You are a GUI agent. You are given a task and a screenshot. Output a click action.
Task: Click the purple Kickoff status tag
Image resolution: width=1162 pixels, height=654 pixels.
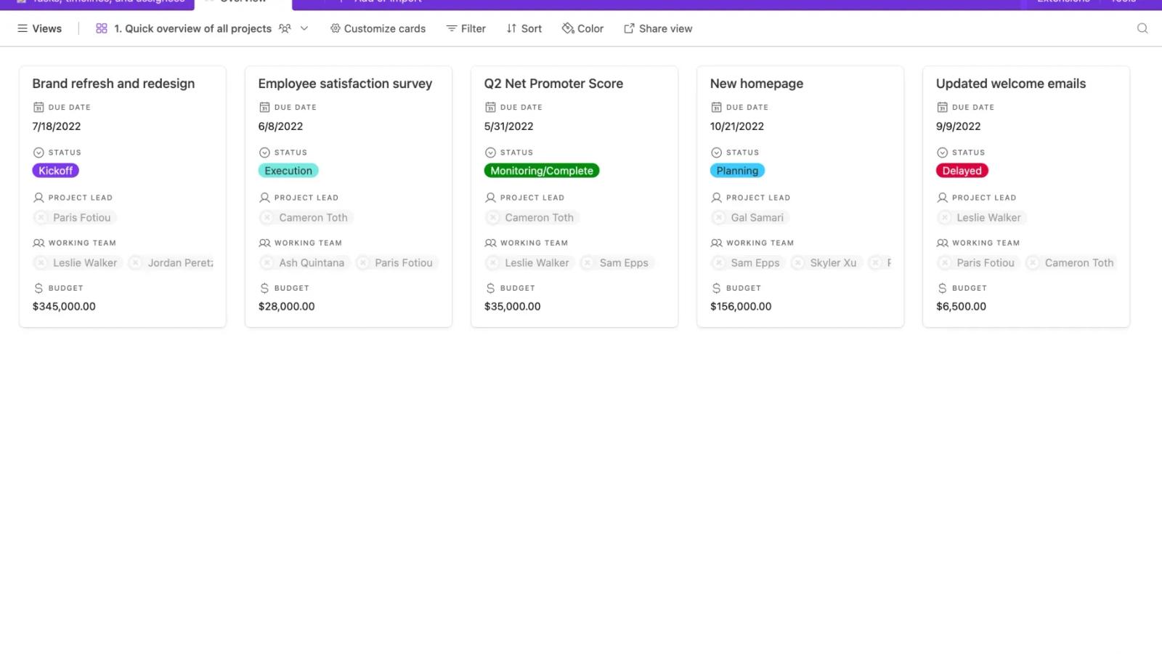tap(56, 171)
